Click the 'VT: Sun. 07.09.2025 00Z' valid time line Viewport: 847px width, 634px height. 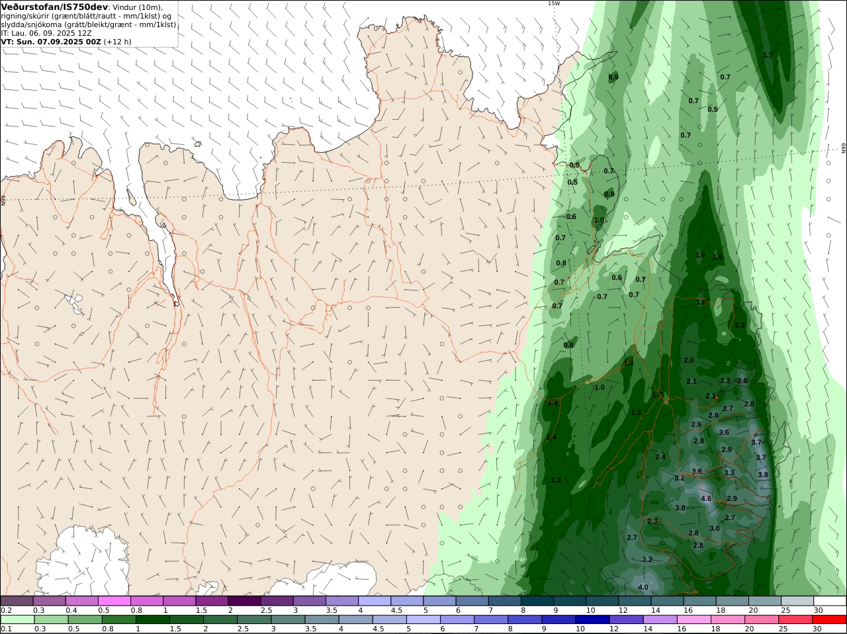(x=51, y=42)
